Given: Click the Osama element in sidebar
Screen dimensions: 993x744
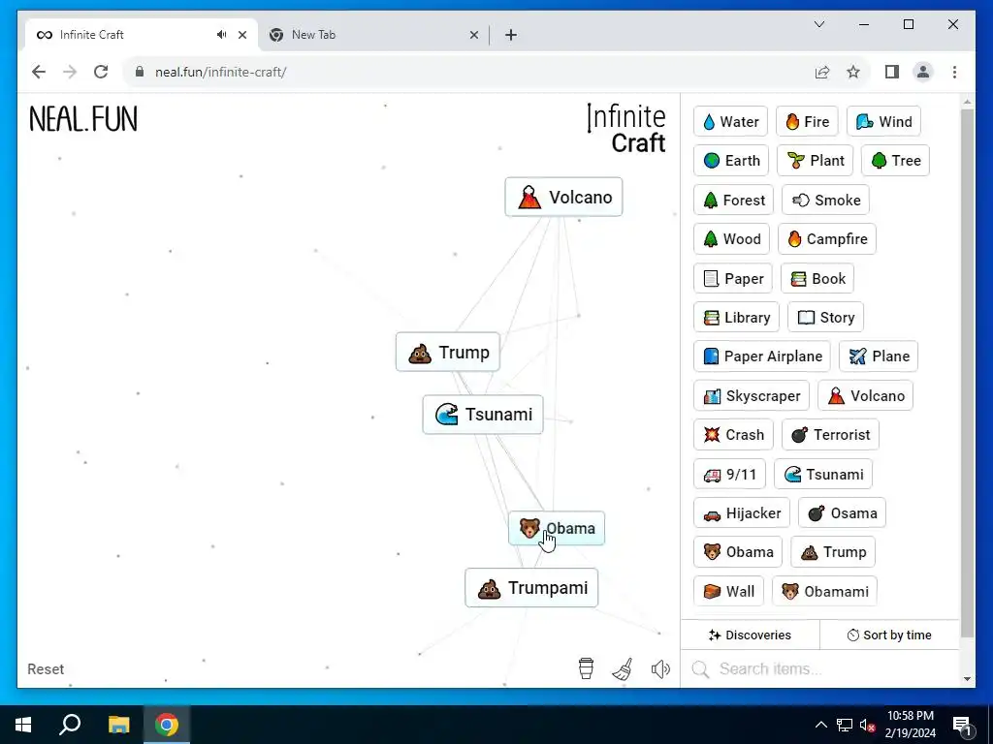Looking at the screenshot, I should [x=842, y=513].
